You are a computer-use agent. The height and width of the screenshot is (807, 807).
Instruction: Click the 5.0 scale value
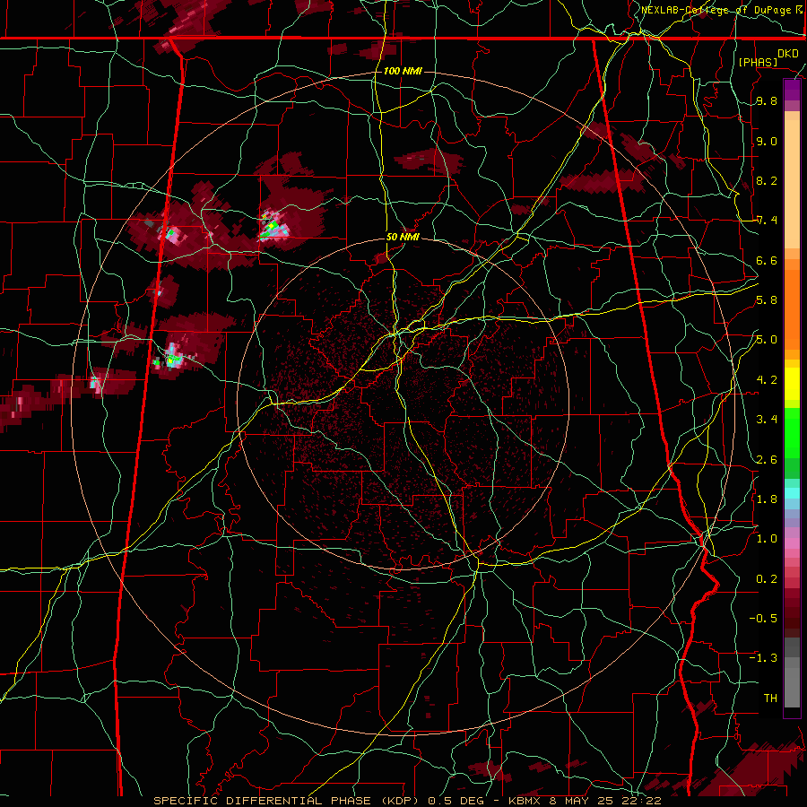pyautogui.click(x=767, y=340)
